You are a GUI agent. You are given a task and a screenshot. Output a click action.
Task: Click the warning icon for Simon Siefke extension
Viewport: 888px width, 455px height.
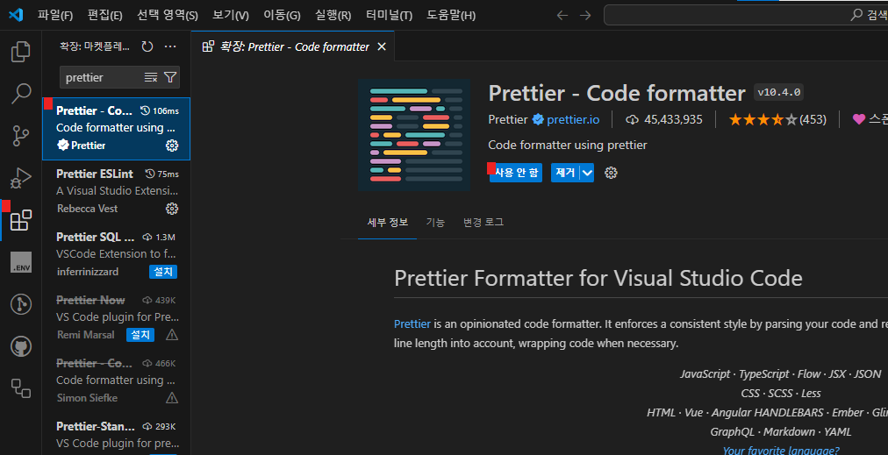click(172, 398)
